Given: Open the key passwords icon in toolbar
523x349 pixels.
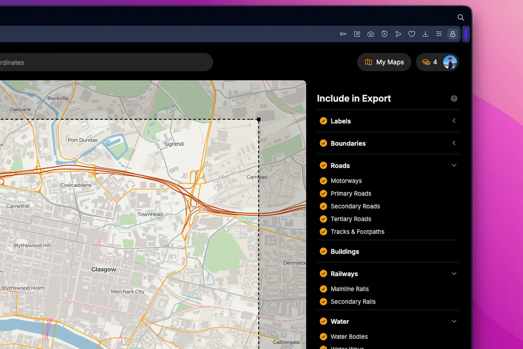Looking at the screenshot, I should click(343, 34).
